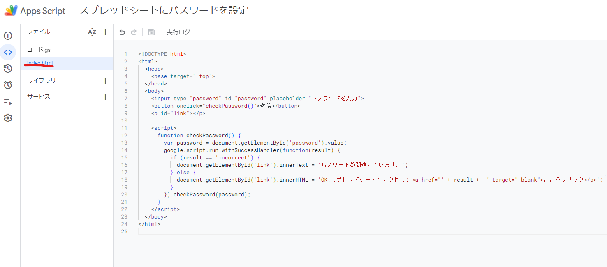Screen dimensions: 607x267
Task: Open the Project Settings gear
Action: coord(8,118)
